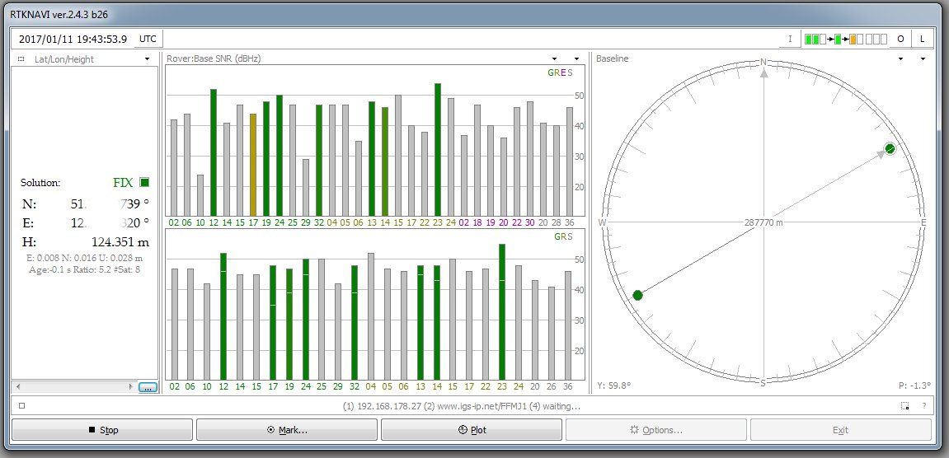Click the O output streams button
This screenshot has width=949, height=458.
[x=900, y=39]
